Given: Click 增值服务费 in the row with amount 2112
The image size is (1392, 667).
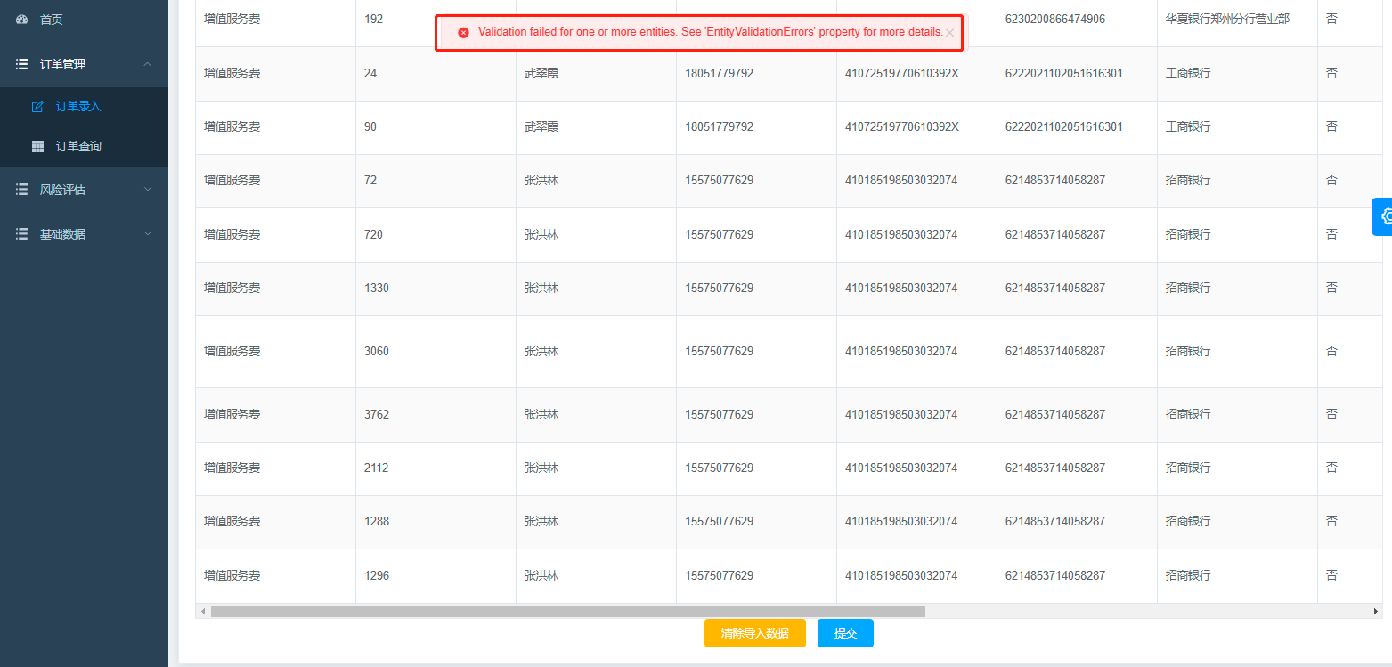Looking at the screenshot, I should pos(232,468).
